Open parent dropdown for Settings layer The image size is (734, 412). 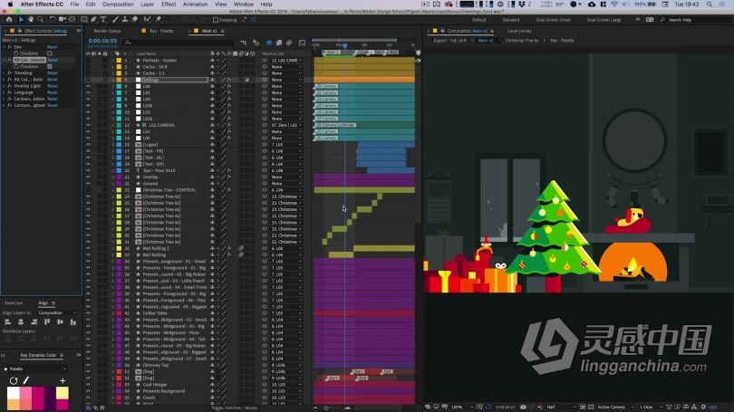(285, 80)
